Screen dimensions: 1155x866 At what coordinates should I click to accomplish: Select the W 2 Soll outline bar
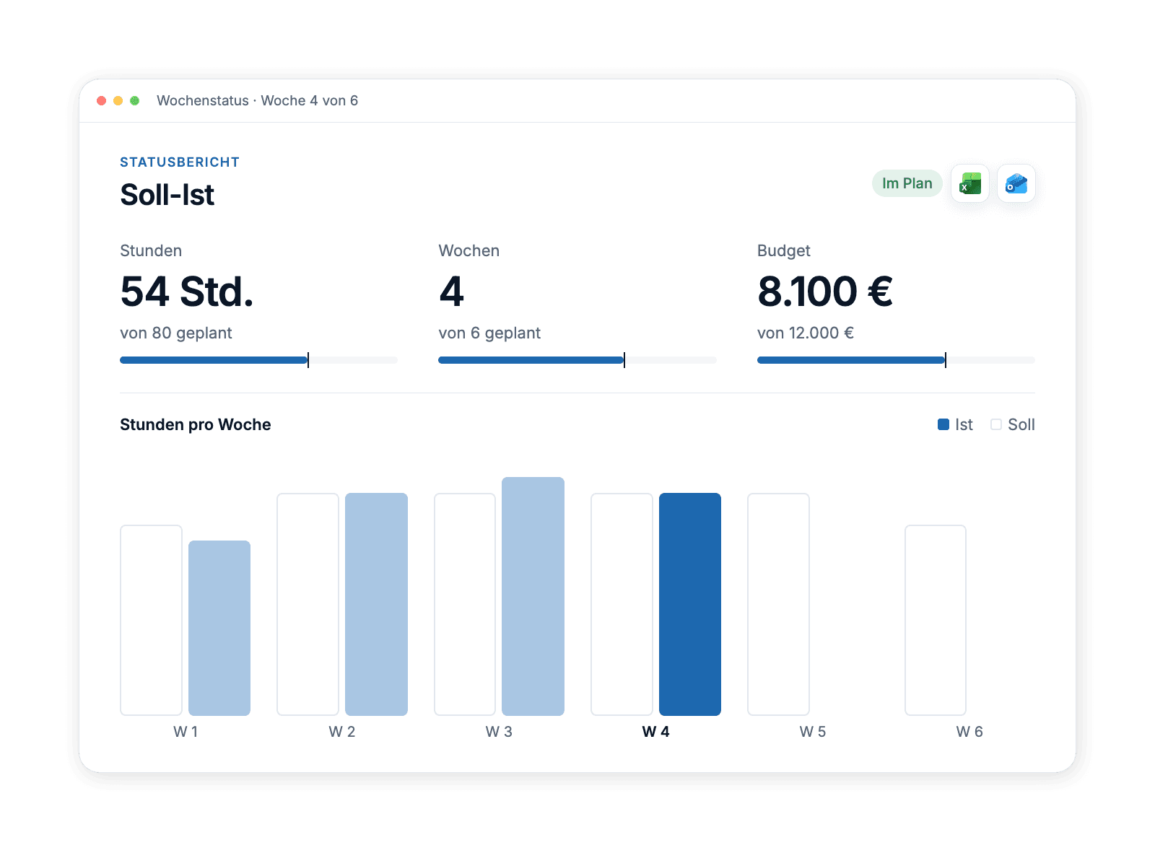point(308,604)
